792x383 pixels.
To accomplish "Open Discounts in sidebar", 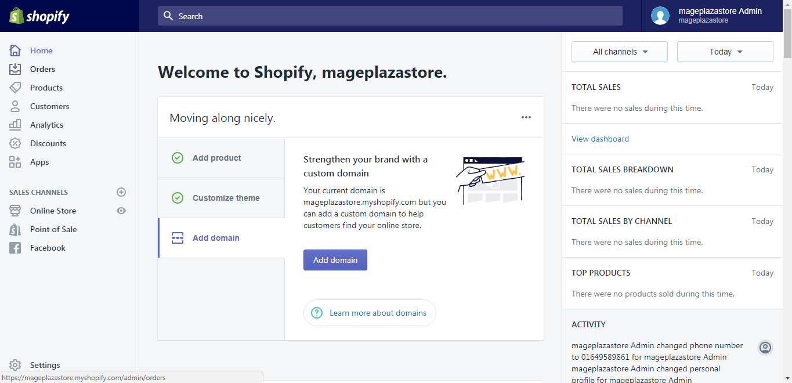I will 48,143.
